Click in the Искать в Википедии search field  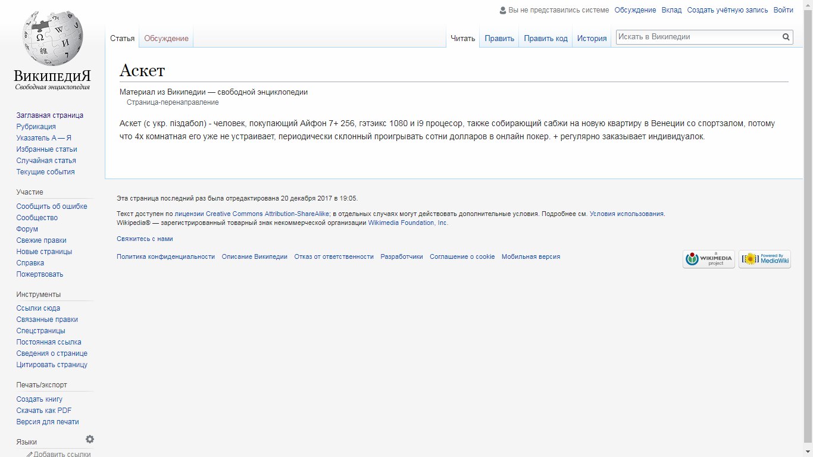point(698,37)
